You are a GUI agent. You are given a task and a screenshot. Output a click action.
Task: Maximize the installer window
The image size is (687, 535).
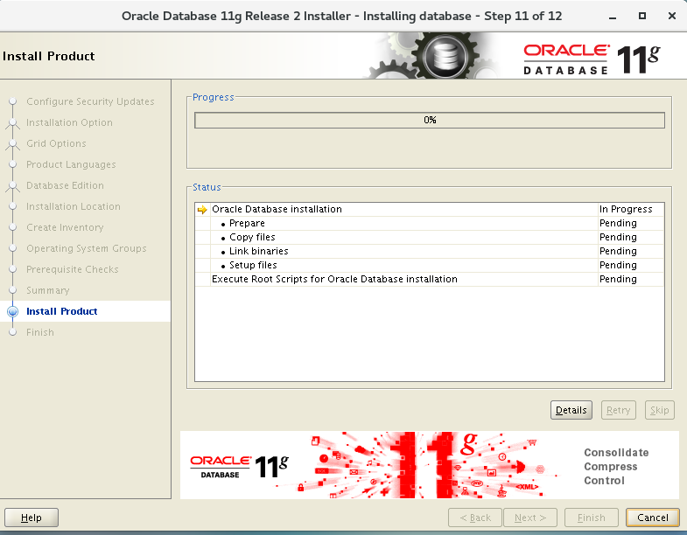click(x=642, y=17)
